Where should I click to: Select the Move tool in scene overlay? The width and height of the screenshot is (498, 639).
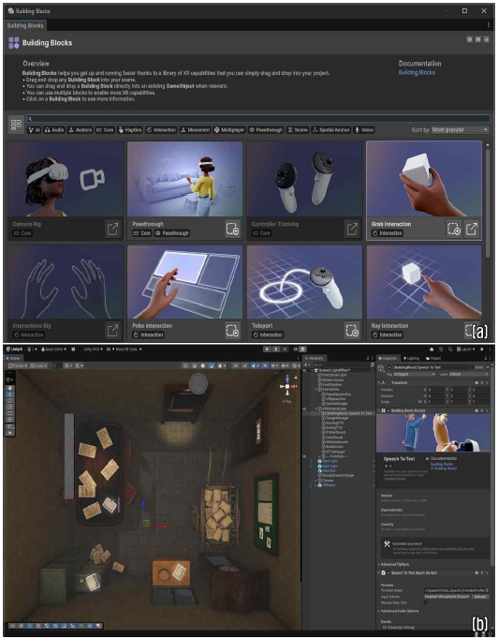point(11,394)
